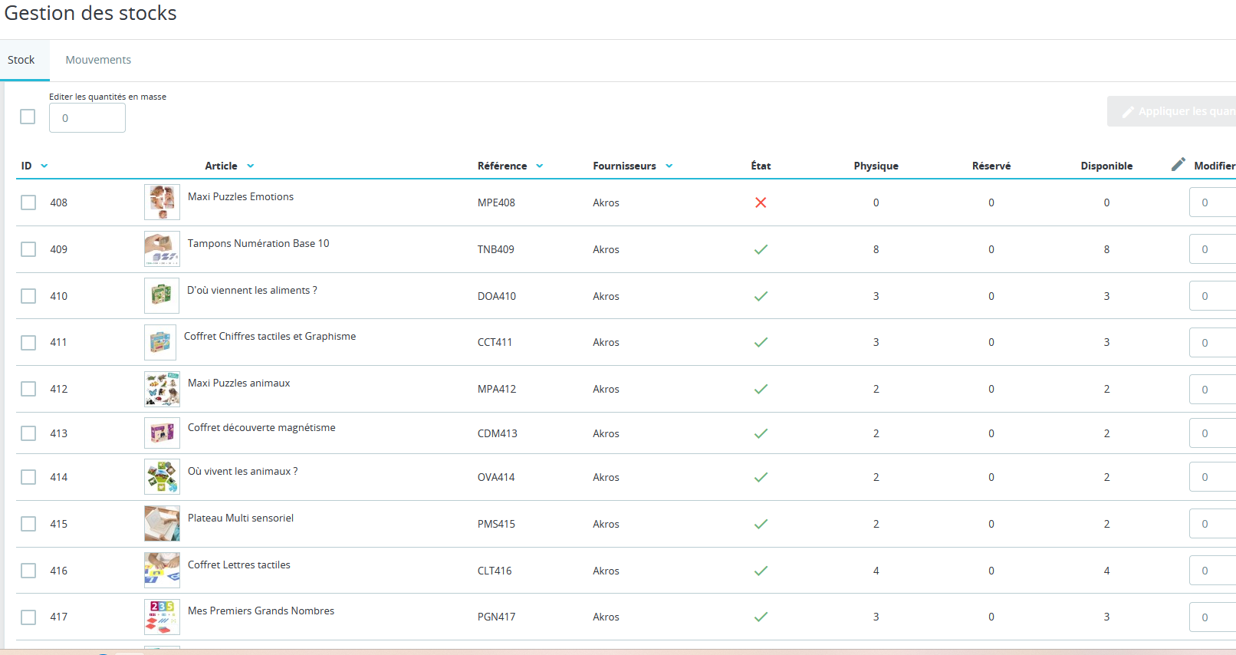
Task: Sort by ID using its arrow
Action: click(x=44, y=166)
